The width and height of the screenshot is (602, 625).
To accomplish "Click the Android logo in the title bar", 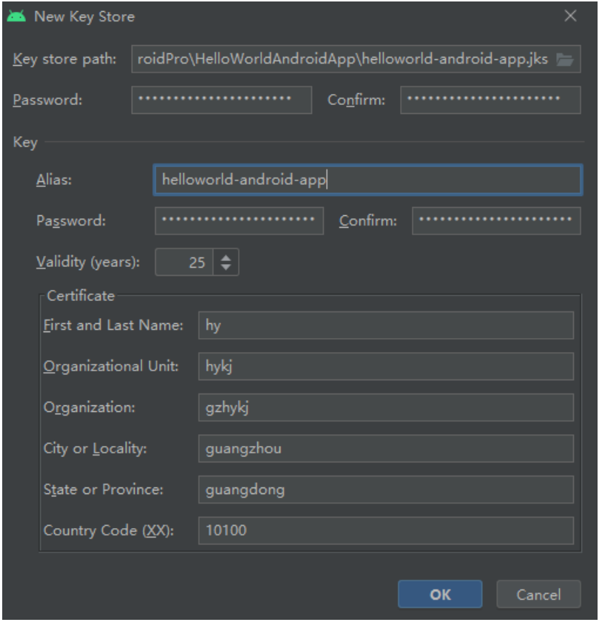I will coord(17,16).
